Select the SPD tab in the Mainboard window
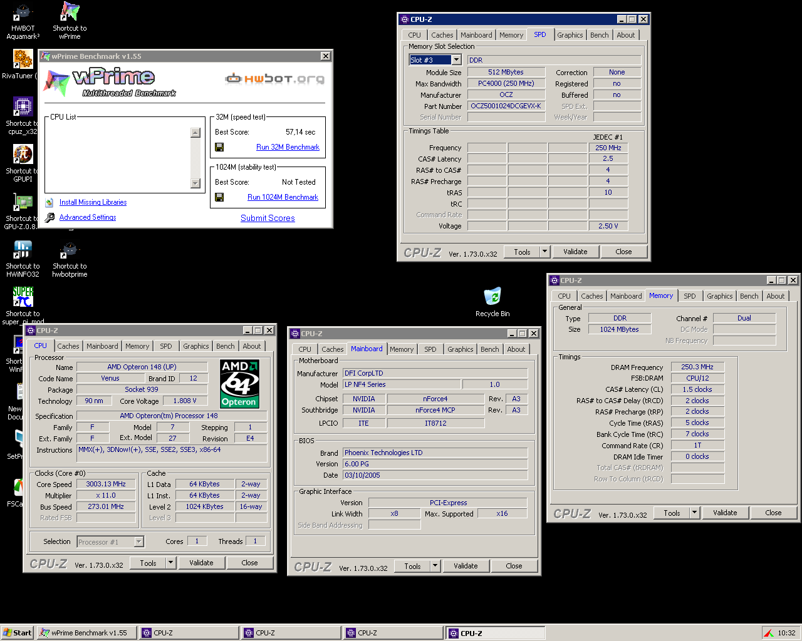This screenshot has height=641, width=802. [x=430, y=349]
